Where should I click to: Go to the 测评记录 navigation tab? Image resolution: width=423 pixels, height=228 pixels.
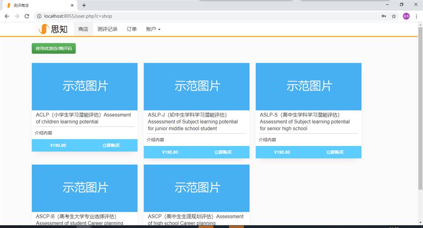pos(108,29)
